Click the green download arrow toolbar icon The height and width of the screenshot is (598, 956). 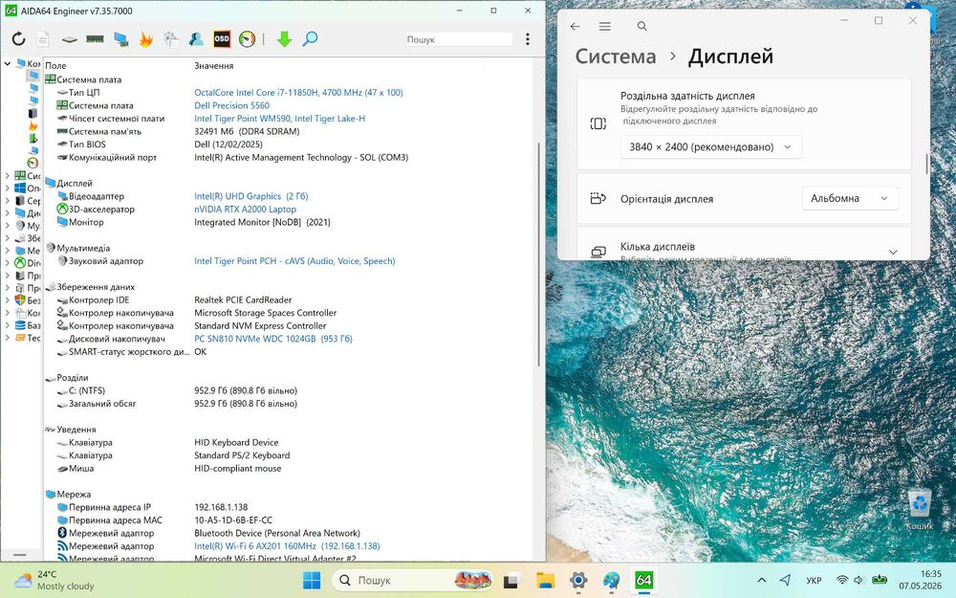(284, 39)
